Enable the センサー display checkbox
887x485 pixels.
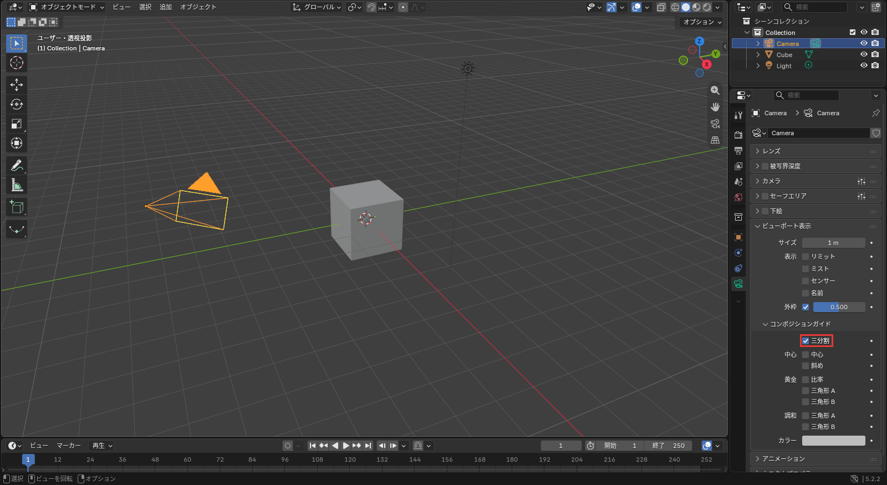[806, 281]
